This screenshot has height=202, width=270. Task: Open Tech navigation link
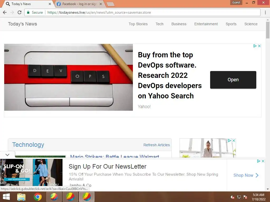[160, 24]
